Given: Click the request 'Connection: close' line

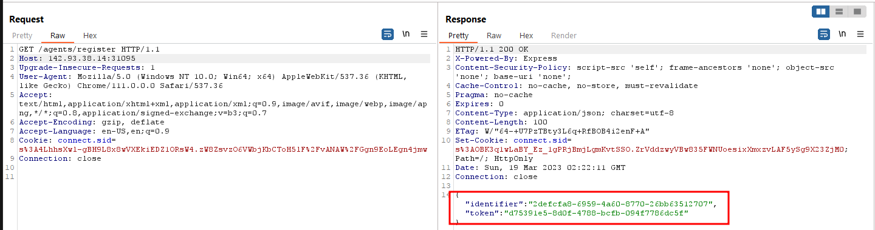Looking at the screenshot, I should (x=60, y=158).
